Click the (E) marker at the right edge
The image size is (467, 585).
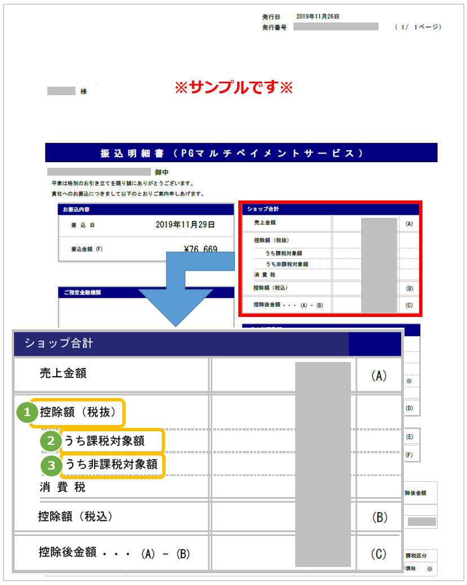tap(409, 437)
